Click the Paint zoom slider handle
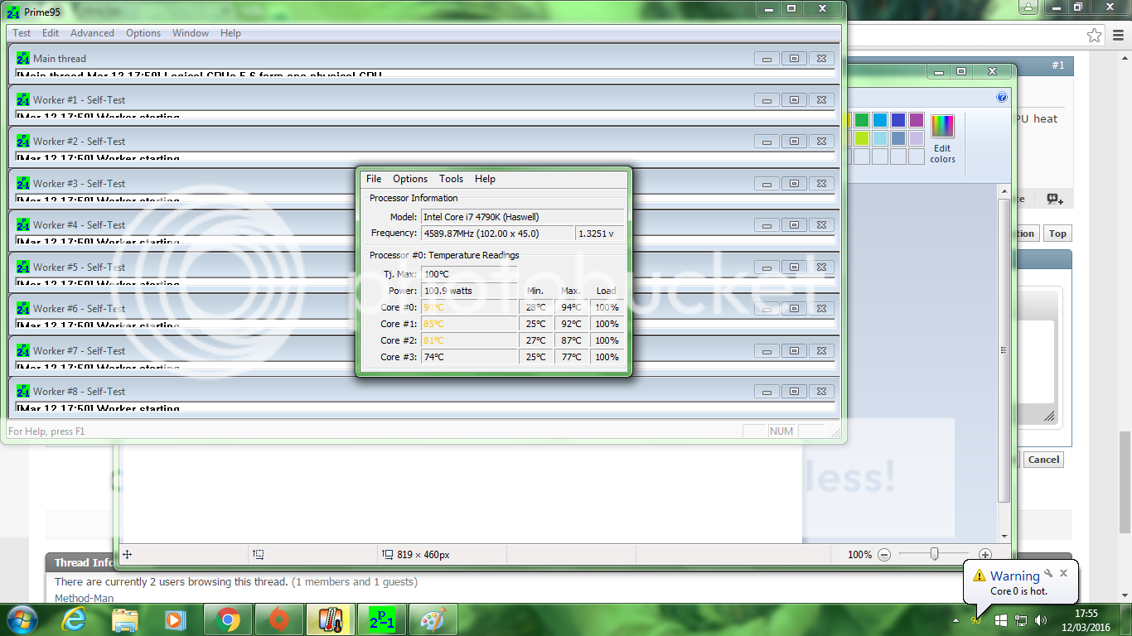Screen dimensions: 1132x636 pyautogui.click(x=934, y=555)
